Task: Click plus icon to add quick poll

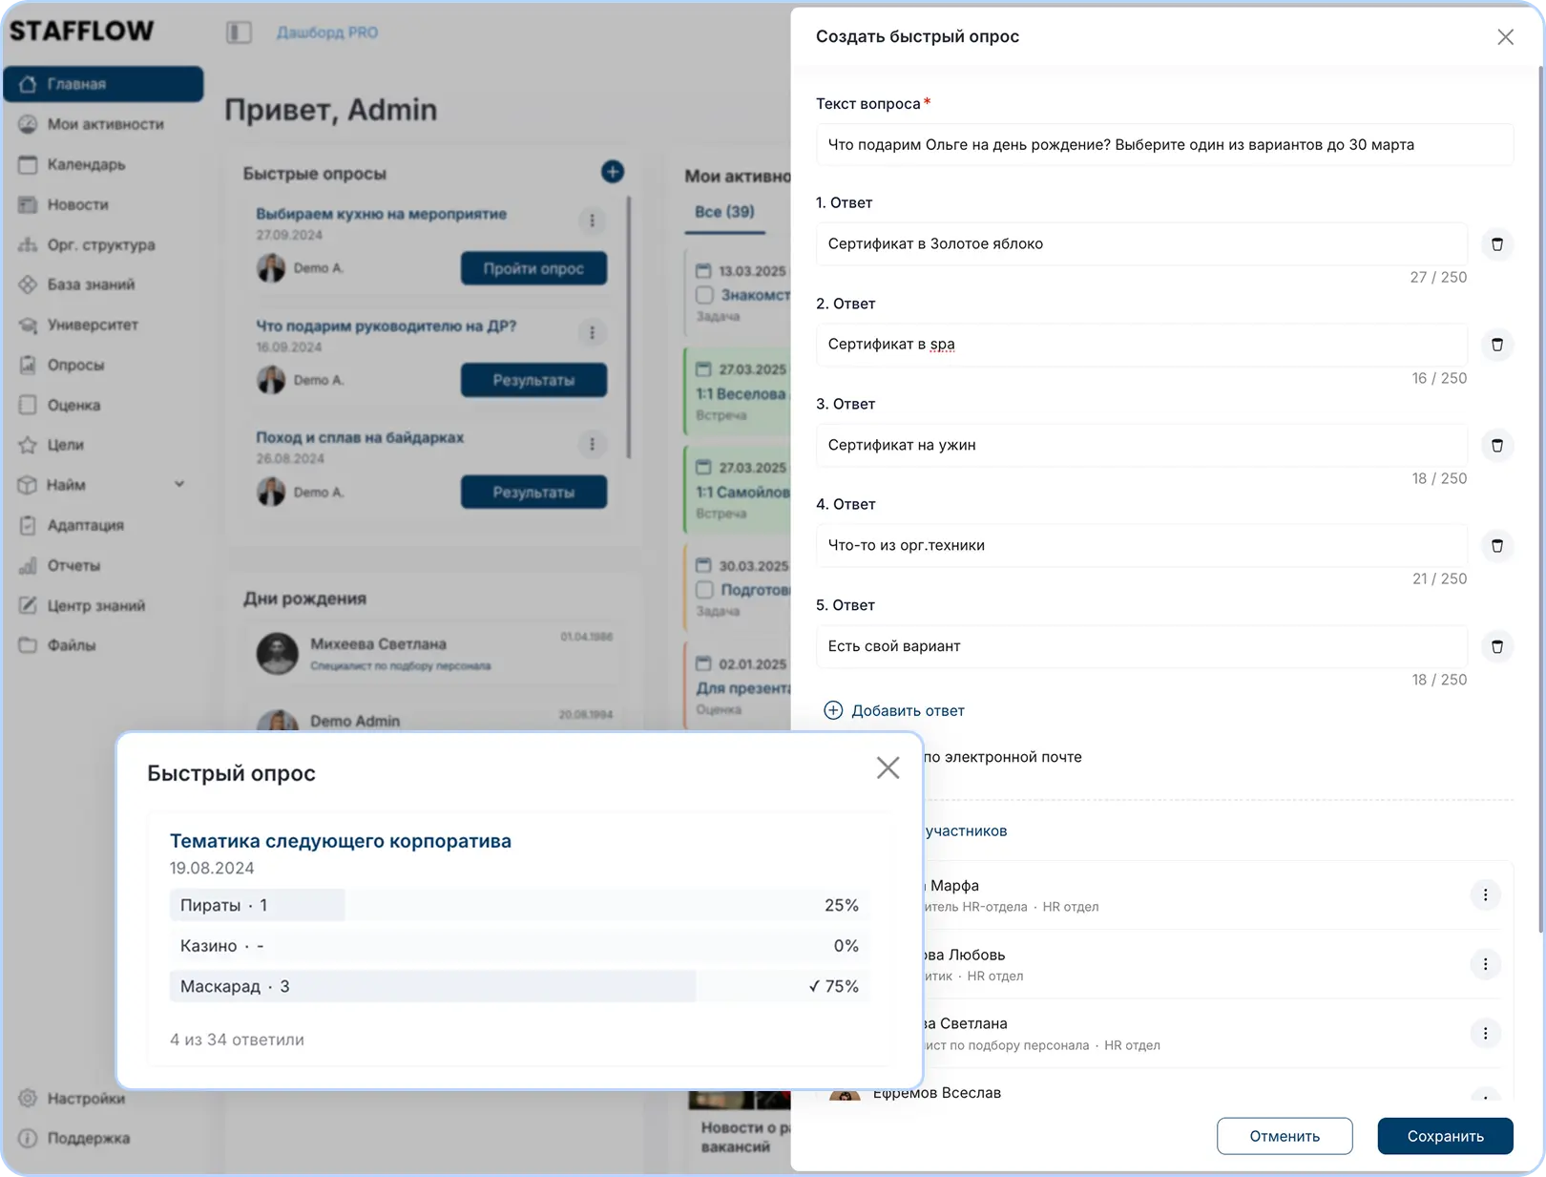Action: [613, 172]
